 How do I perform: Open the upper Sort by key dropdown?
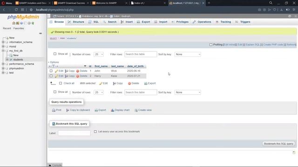click(x=188, y=54)
